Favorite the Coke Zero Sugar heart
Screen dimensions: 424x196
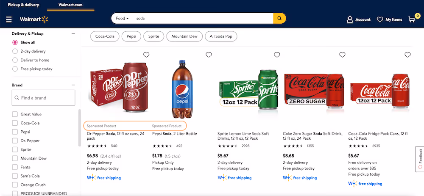(x=342, y=55)
